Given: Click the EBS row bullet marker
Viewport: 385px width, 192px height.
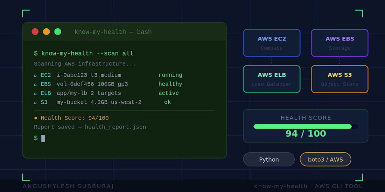Looking at the screenshot, I should (x=35, y=84).
